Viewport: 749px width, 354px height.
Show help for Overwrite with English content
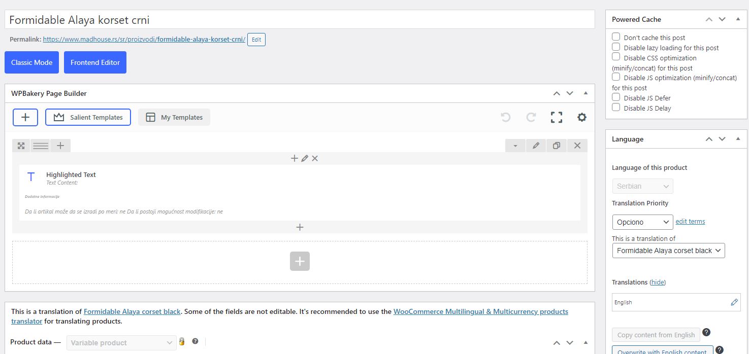click(x=719, y=350)
